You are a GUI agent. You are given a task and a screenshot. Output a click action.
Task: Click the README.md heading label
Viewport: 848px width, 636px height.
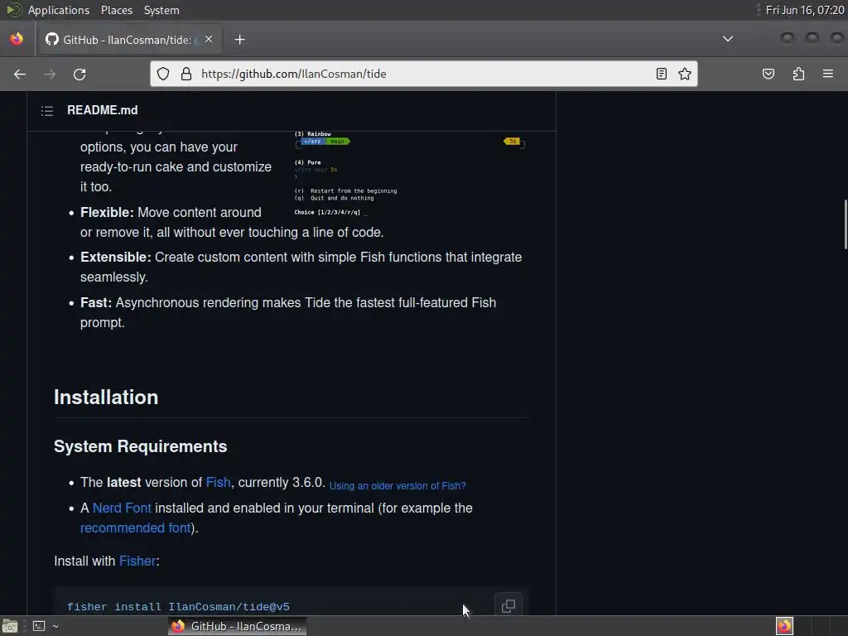click(x=102, y=110)
